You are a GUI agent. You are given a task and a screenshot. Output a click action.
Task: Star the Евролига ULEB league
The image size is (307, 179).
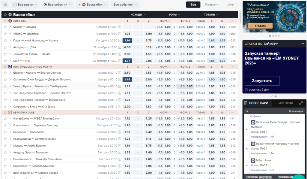pyautogui.click(x=5, y=113)
